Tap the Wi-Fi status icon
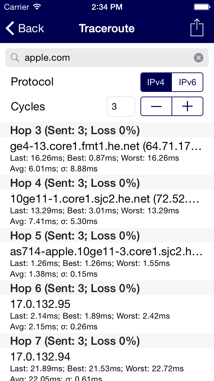The width and height of the screenshot is (214, 381). pos(37,6)
